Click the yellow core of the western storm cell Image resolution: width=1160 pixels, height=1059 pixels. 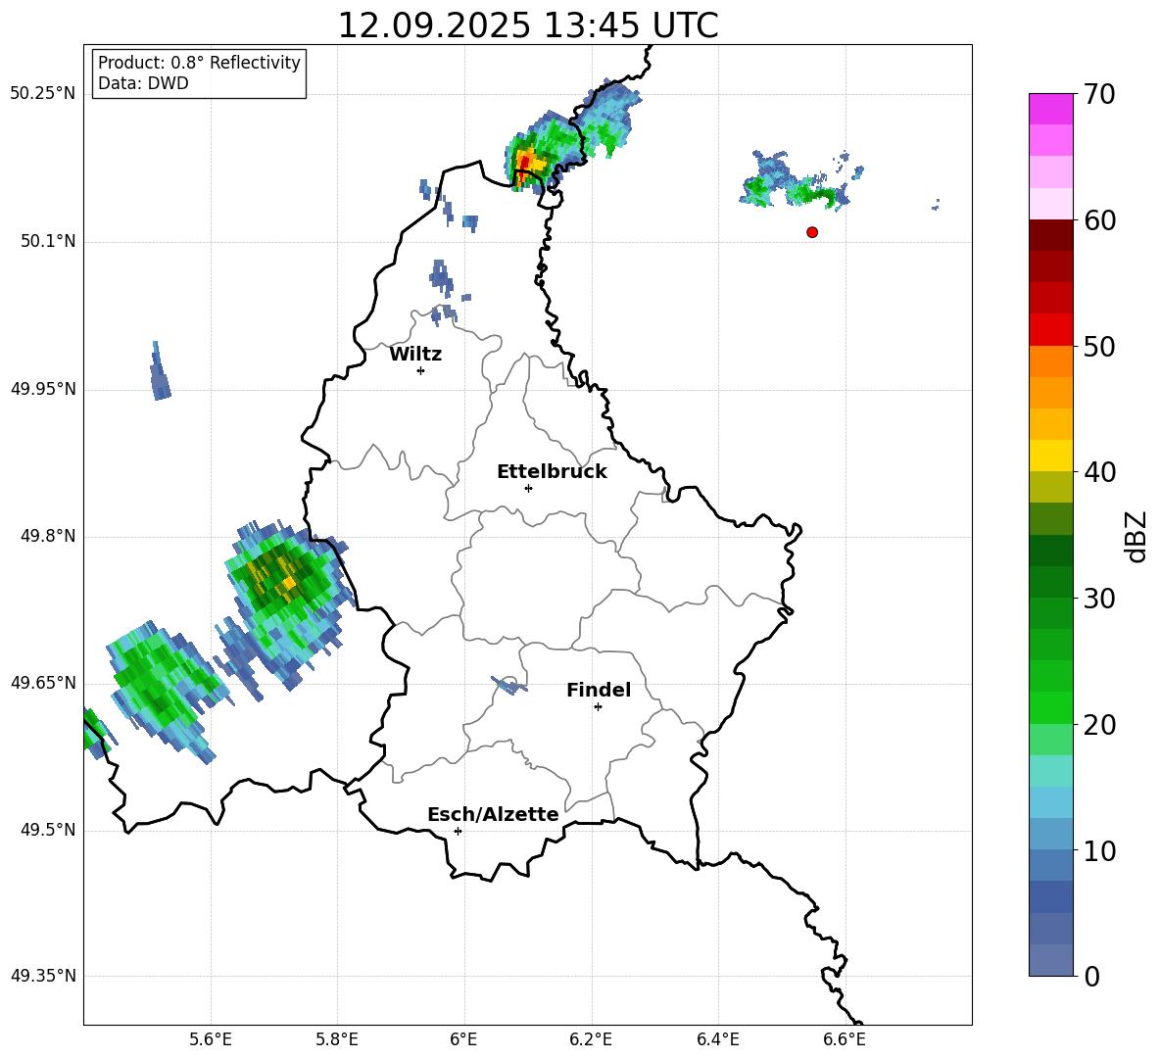(288, 583)
